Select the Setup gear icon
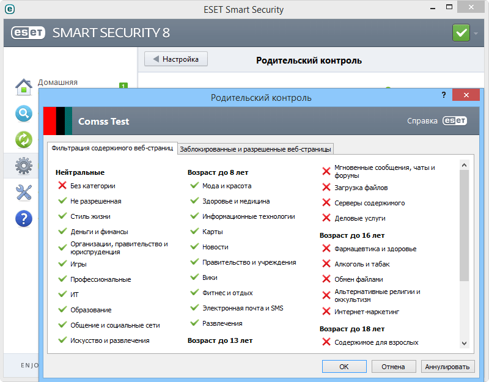 pos(23,166)
